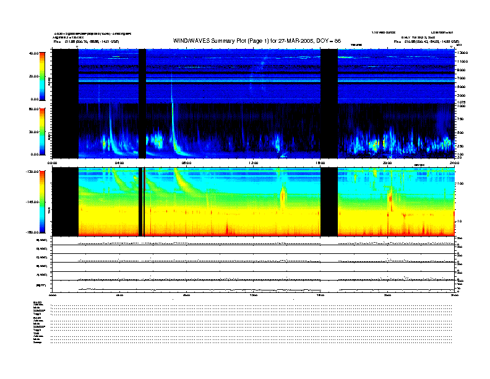Click the 10 frequency label on THR right axis
This screenshot has height=379, width=490.
pos(459,221)
